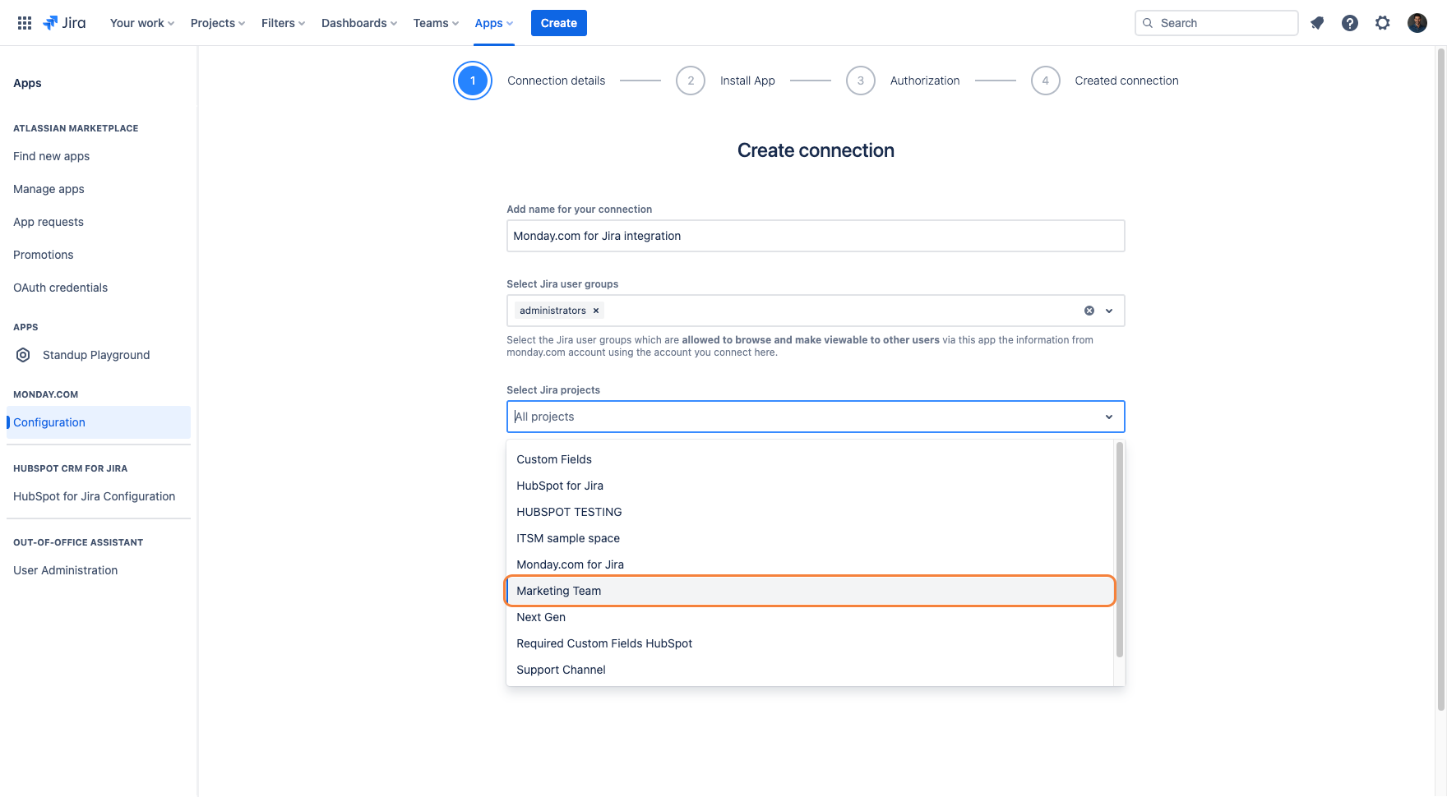Click the Standup Playground app icon

pyautogui.click(x=23, y=355)
